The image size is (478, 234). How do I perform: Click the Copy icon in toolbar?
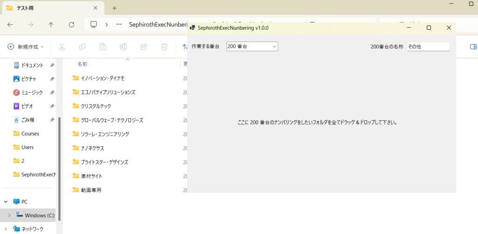(x=82, y=47)
